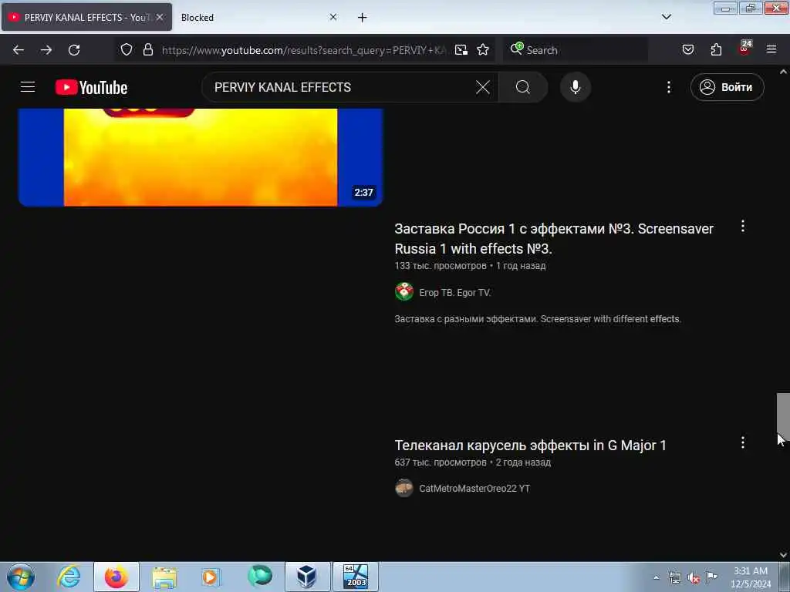Go forward with the browser forward arrow

pyautogui.click(x=46, y=50)
